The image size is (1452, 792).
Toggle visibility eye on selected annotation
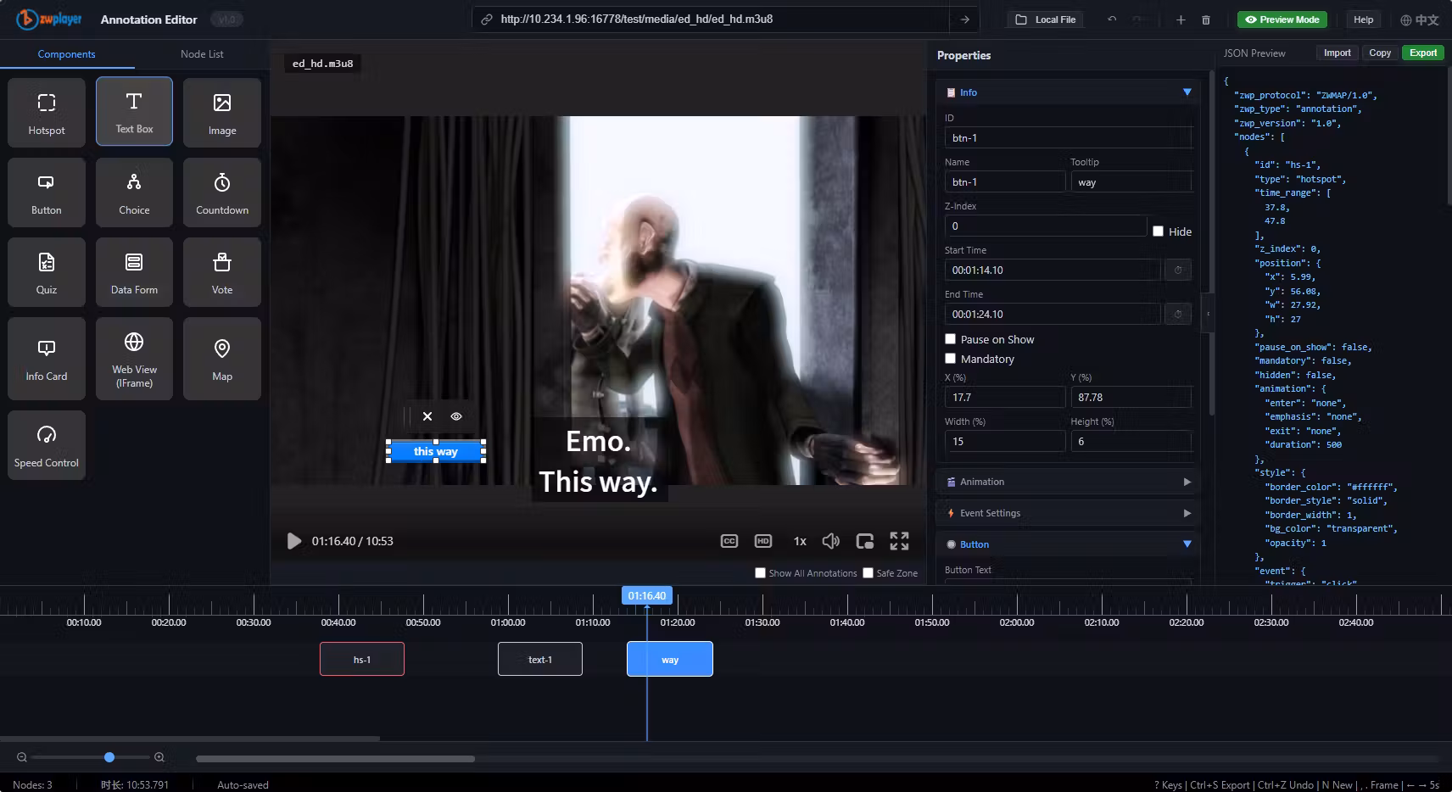(456, 416)
